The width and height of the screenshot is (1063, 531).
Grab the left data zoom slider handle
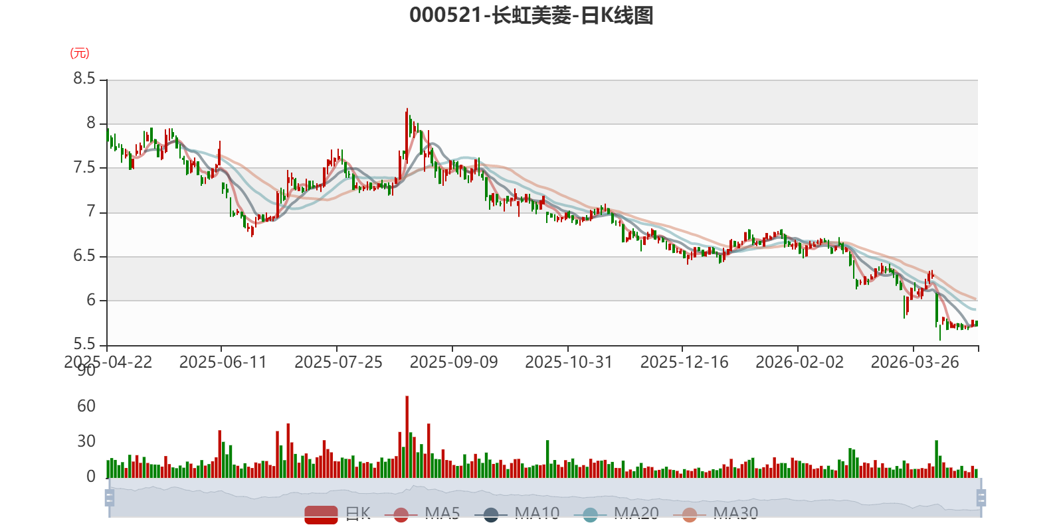tap(110, 498)
